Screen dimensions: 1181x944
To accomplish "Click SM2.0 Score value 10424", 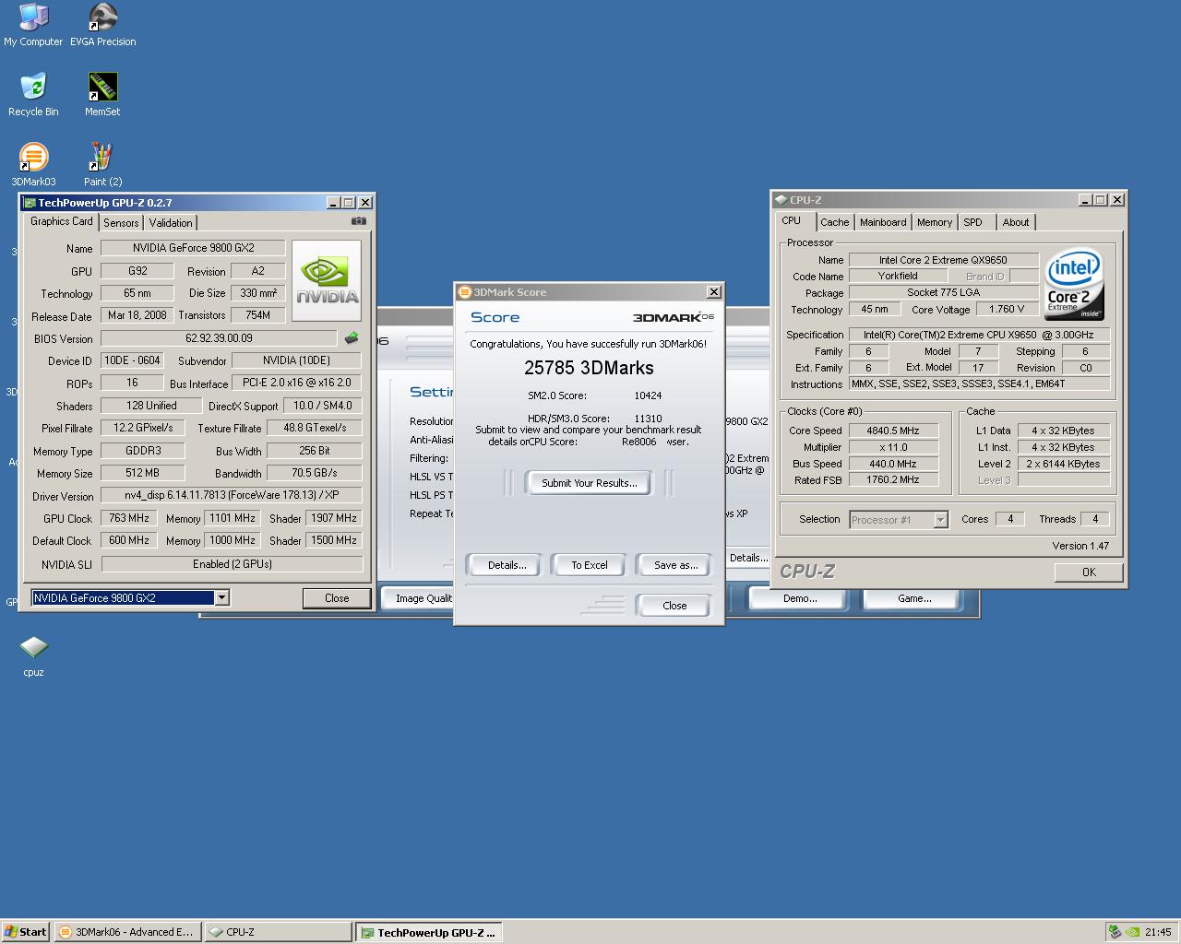I will pos(648,395).
